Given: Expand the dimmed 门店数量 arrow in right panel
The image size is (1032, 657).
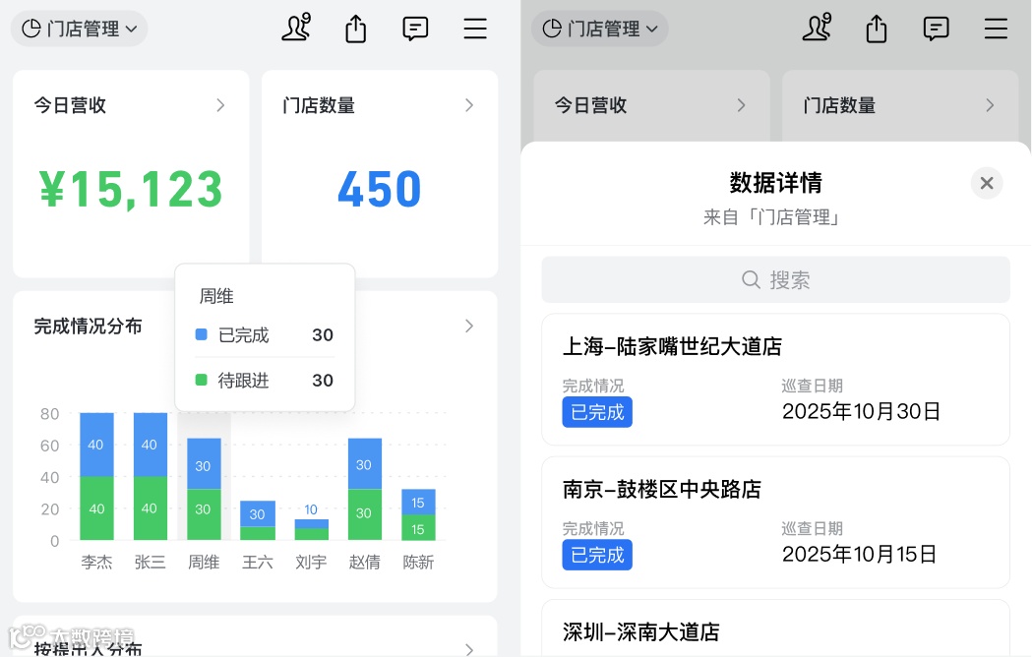Looking at the screenshot, I should click(990, 105).
